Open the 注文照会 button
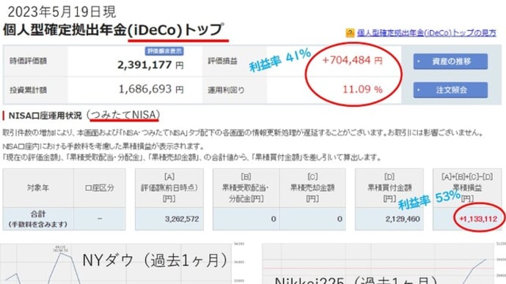The image size is (506, 284). tap(450, 90)
